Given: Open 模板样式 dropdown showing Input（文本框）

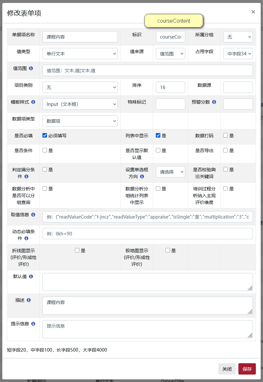Looking at the screenshot, I should [x=80, y=104].
